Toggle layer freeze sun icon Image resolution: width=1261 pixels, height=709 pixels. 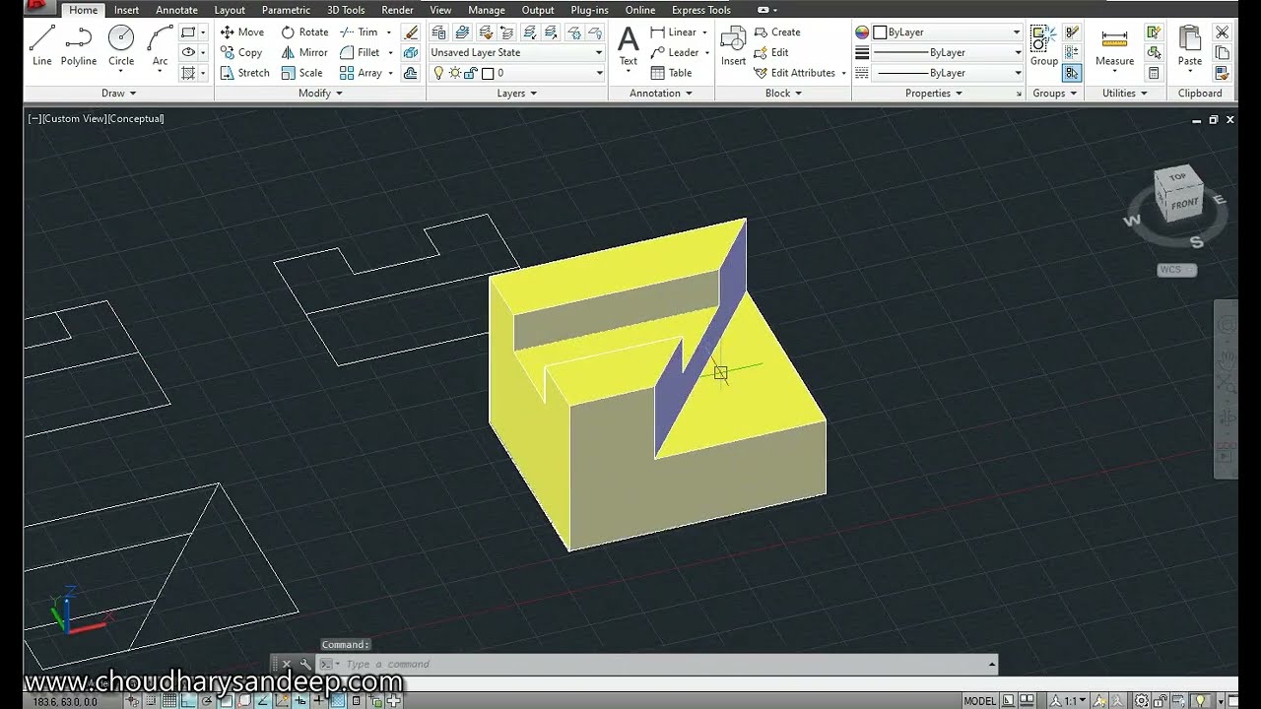pos(454,73)
